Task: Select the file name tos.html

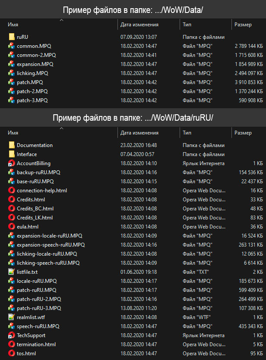Action: pos(26,354)
